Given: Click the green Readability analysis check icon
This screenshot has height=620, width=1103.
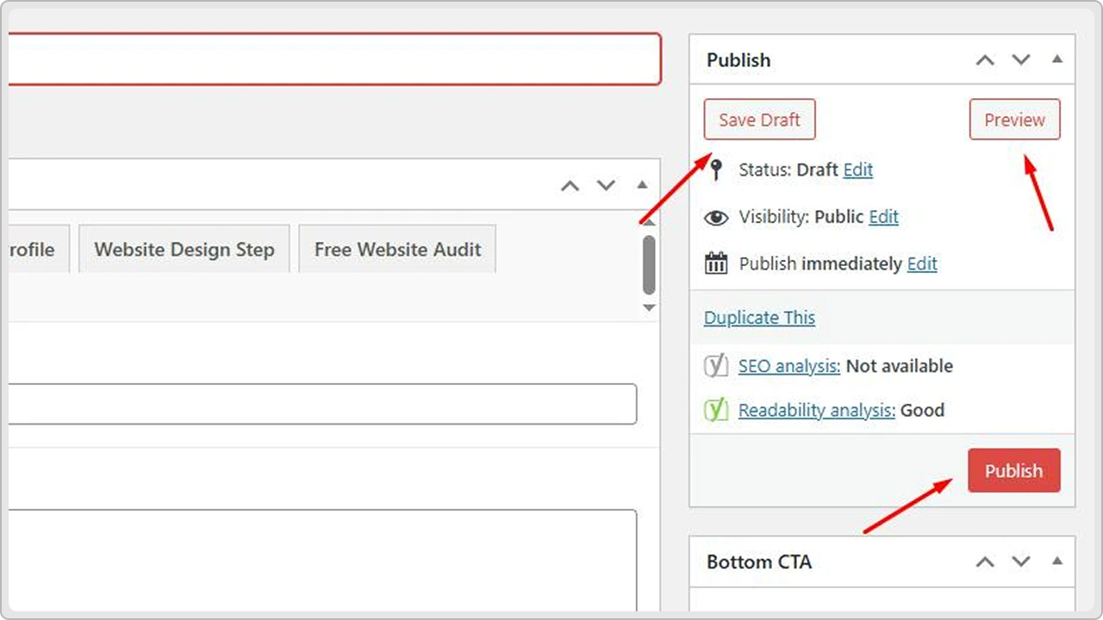Looking at the screenshot, I should [x=716, y=410].
